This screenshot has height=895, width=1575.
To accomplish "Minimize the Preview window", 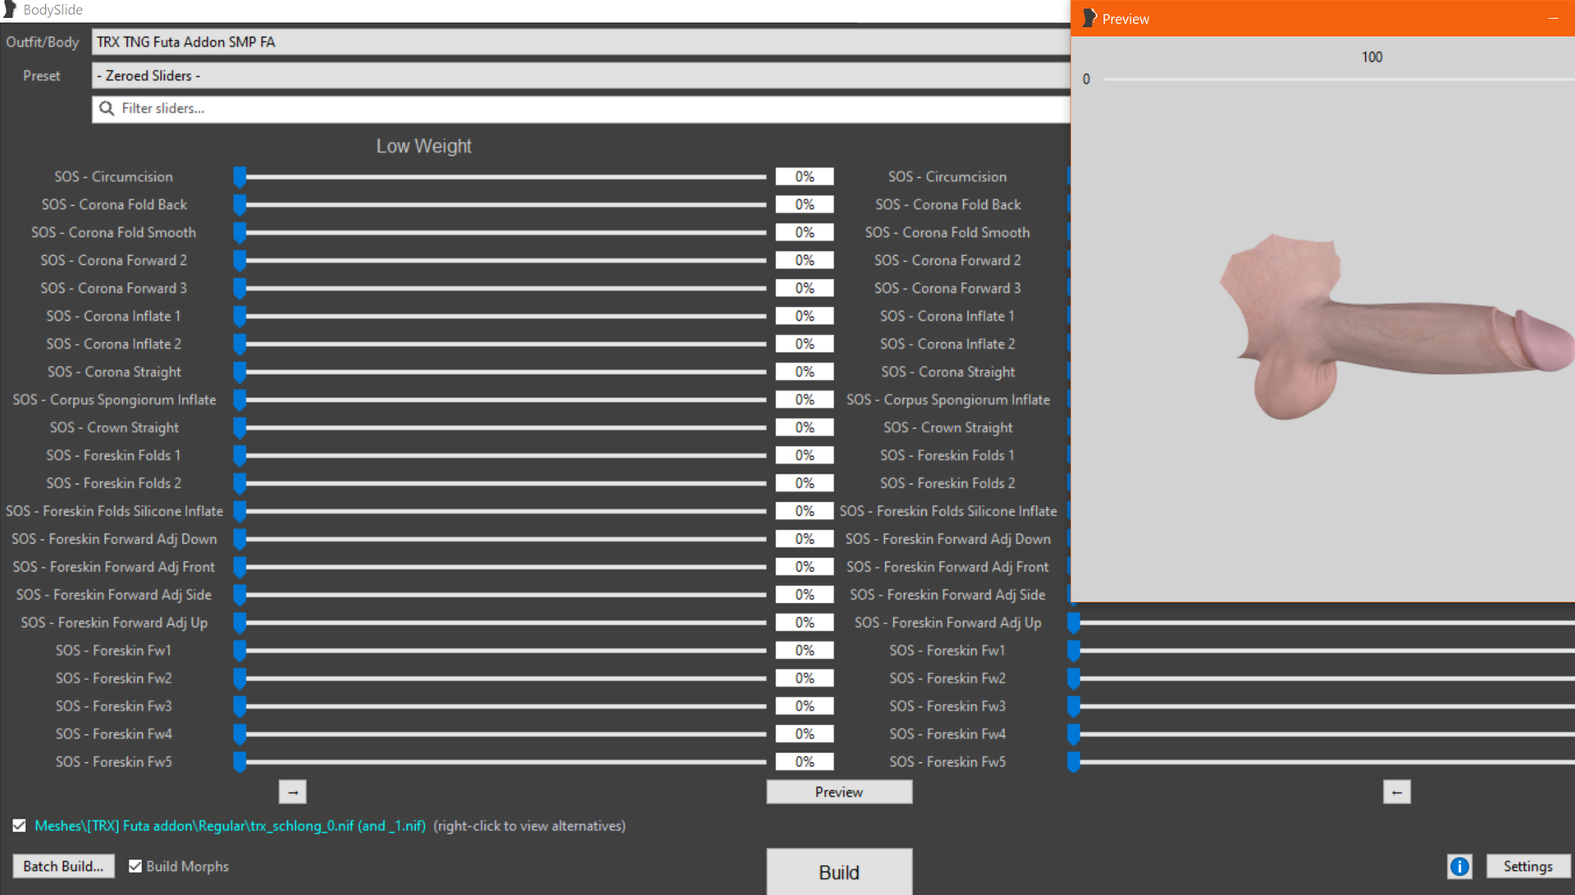I will click(1553, 18).
